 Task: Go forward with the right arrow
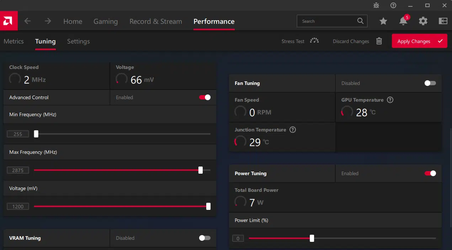pos(48,21)
